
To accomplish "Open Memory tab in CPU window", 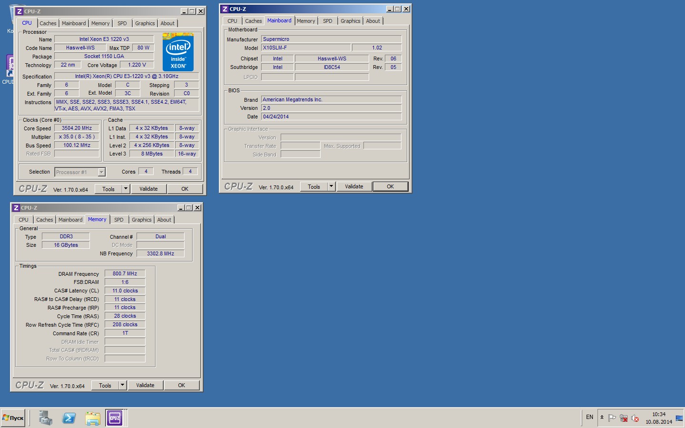I will pos(100,23).
